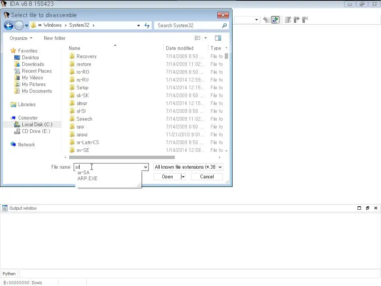This screenshot has height=286, width=381.
Task: Click the Windows breadcrumb segment
Action: pos(52,25)
